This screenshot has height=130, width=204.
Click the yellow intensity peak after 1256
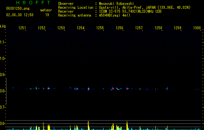click(127, 125)
